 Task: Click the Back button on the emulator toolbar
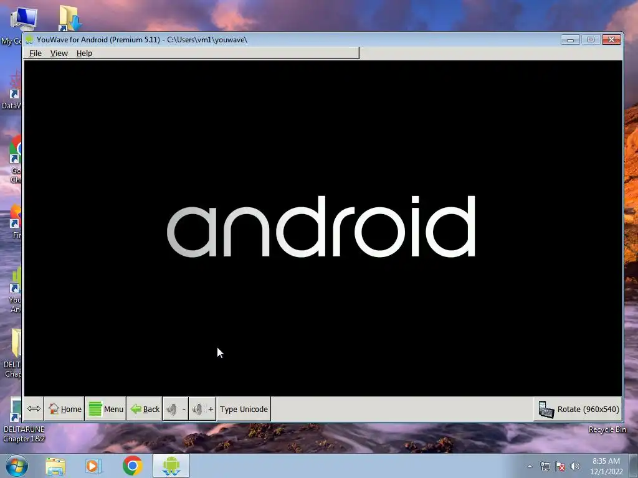[x=145, y=409]
